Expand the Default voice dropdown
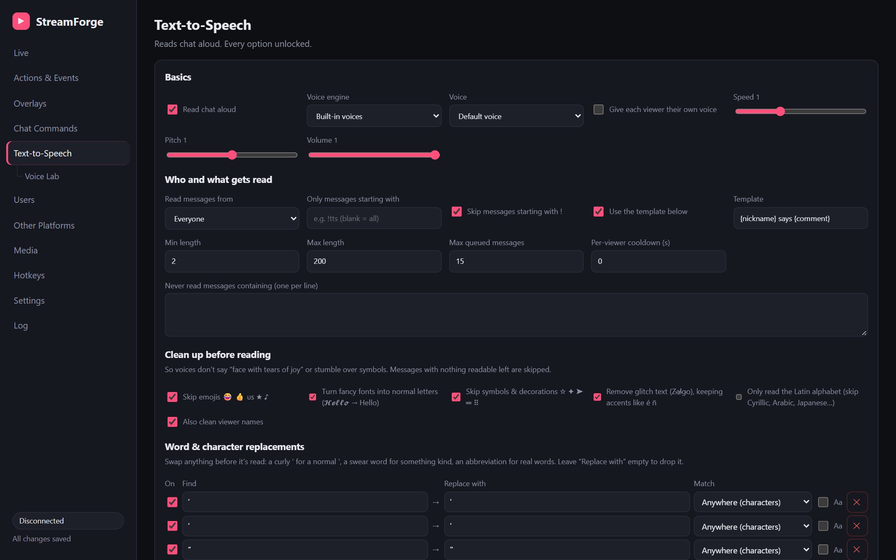Screen dimensions: 896x560 pyautogui.click(x=516, y=116)
